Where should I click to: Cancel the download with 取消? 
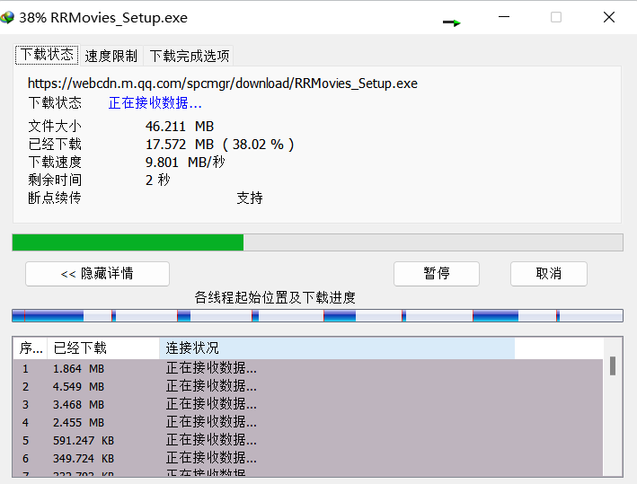[548, 274]
